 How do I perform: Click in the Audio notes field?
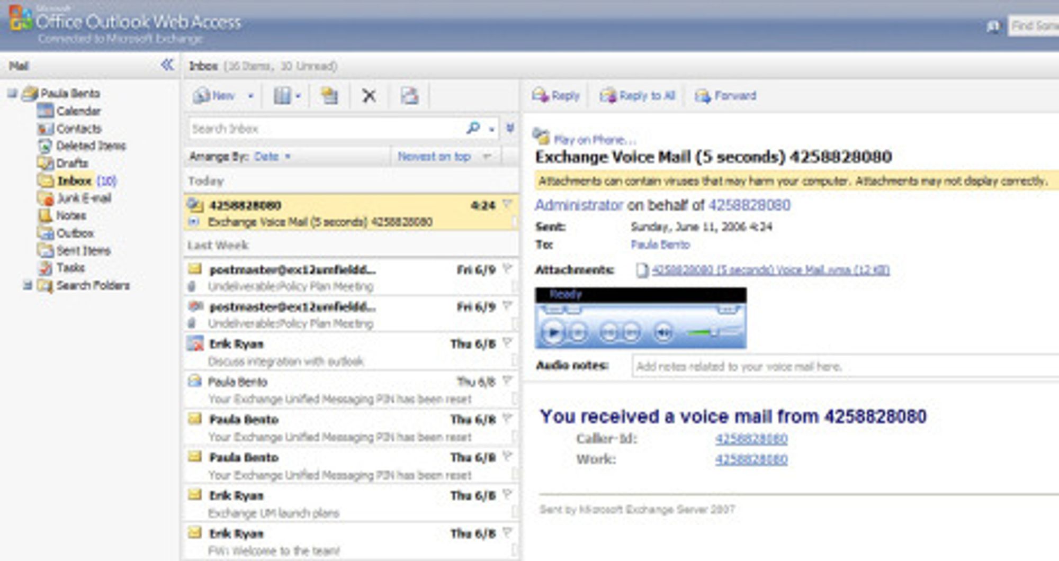[x=846, y=366]
